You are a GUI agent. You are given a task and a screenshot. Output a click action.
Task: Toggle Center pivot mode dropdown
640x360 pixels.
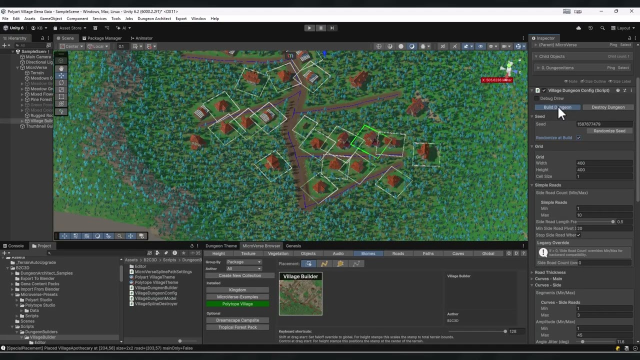tap(71, 46)
